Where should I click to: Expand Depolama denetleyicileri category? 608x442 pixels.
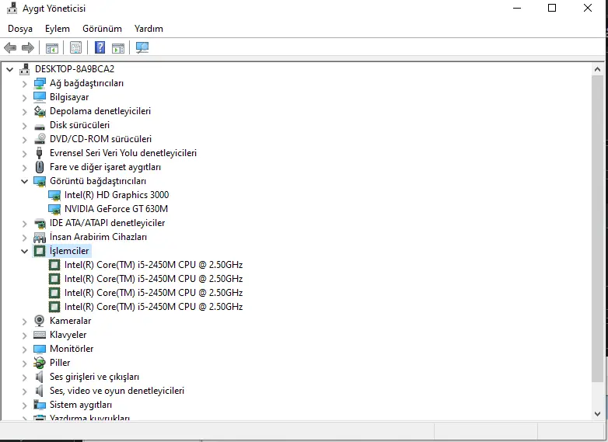(24, 112)
